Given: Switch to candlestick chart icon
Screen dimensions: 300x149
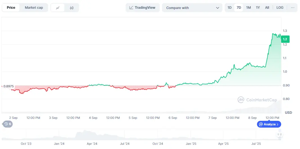Looking at the screenshot, I should pyautogui.click(x=72, y=8).
